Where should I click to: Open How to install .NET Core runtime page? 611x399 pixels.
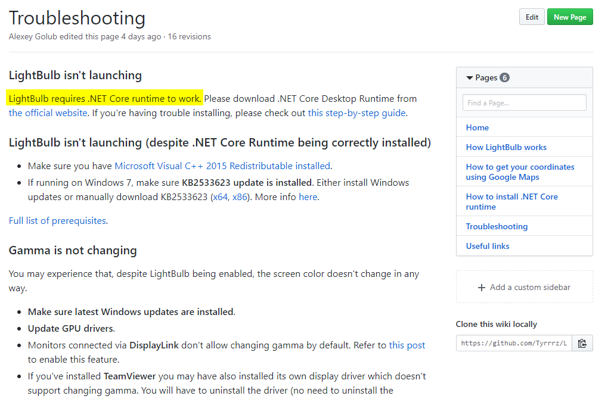[511, 202]
